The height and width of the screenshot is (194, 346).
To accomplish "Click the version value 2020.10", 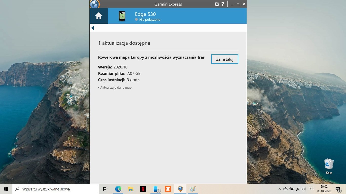I will click(x=120, y=67).
